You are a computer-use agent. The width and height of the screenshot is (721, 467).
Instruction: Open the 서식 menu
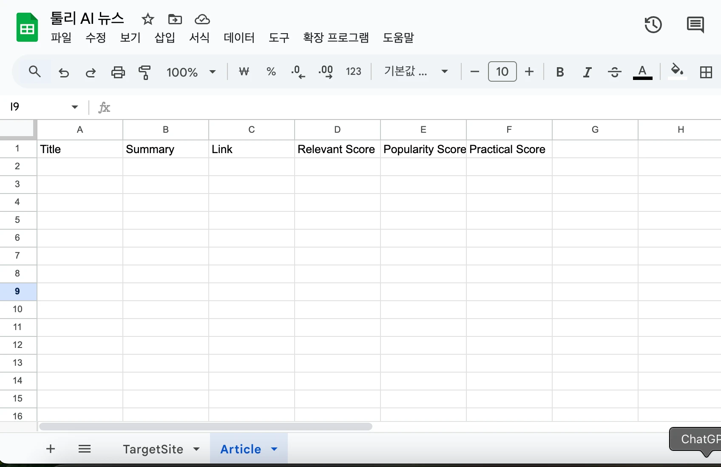tap(199, 38)
